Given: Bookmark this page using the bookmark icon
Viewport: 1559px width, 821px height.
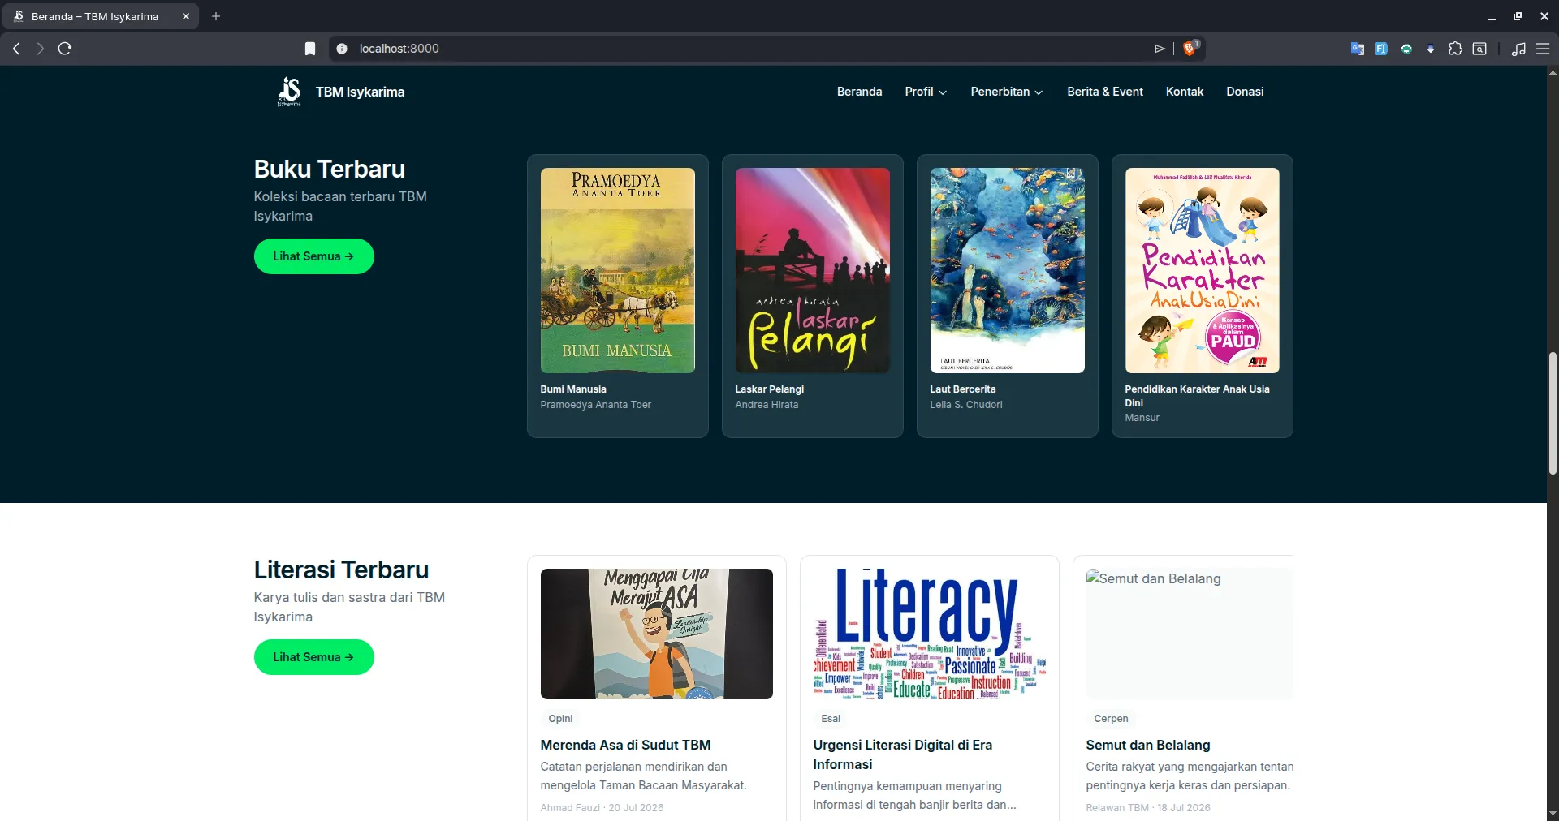Looking at the screenshot, I should tap(310, 49).
